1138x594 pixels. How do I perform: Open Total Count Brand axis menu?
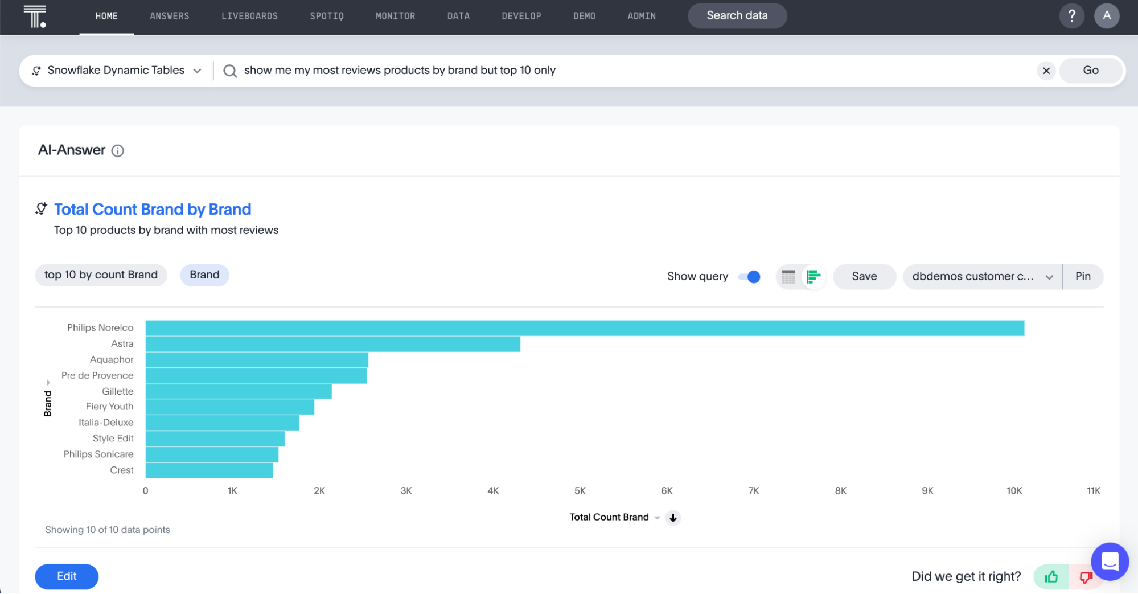tap(657, 518)
